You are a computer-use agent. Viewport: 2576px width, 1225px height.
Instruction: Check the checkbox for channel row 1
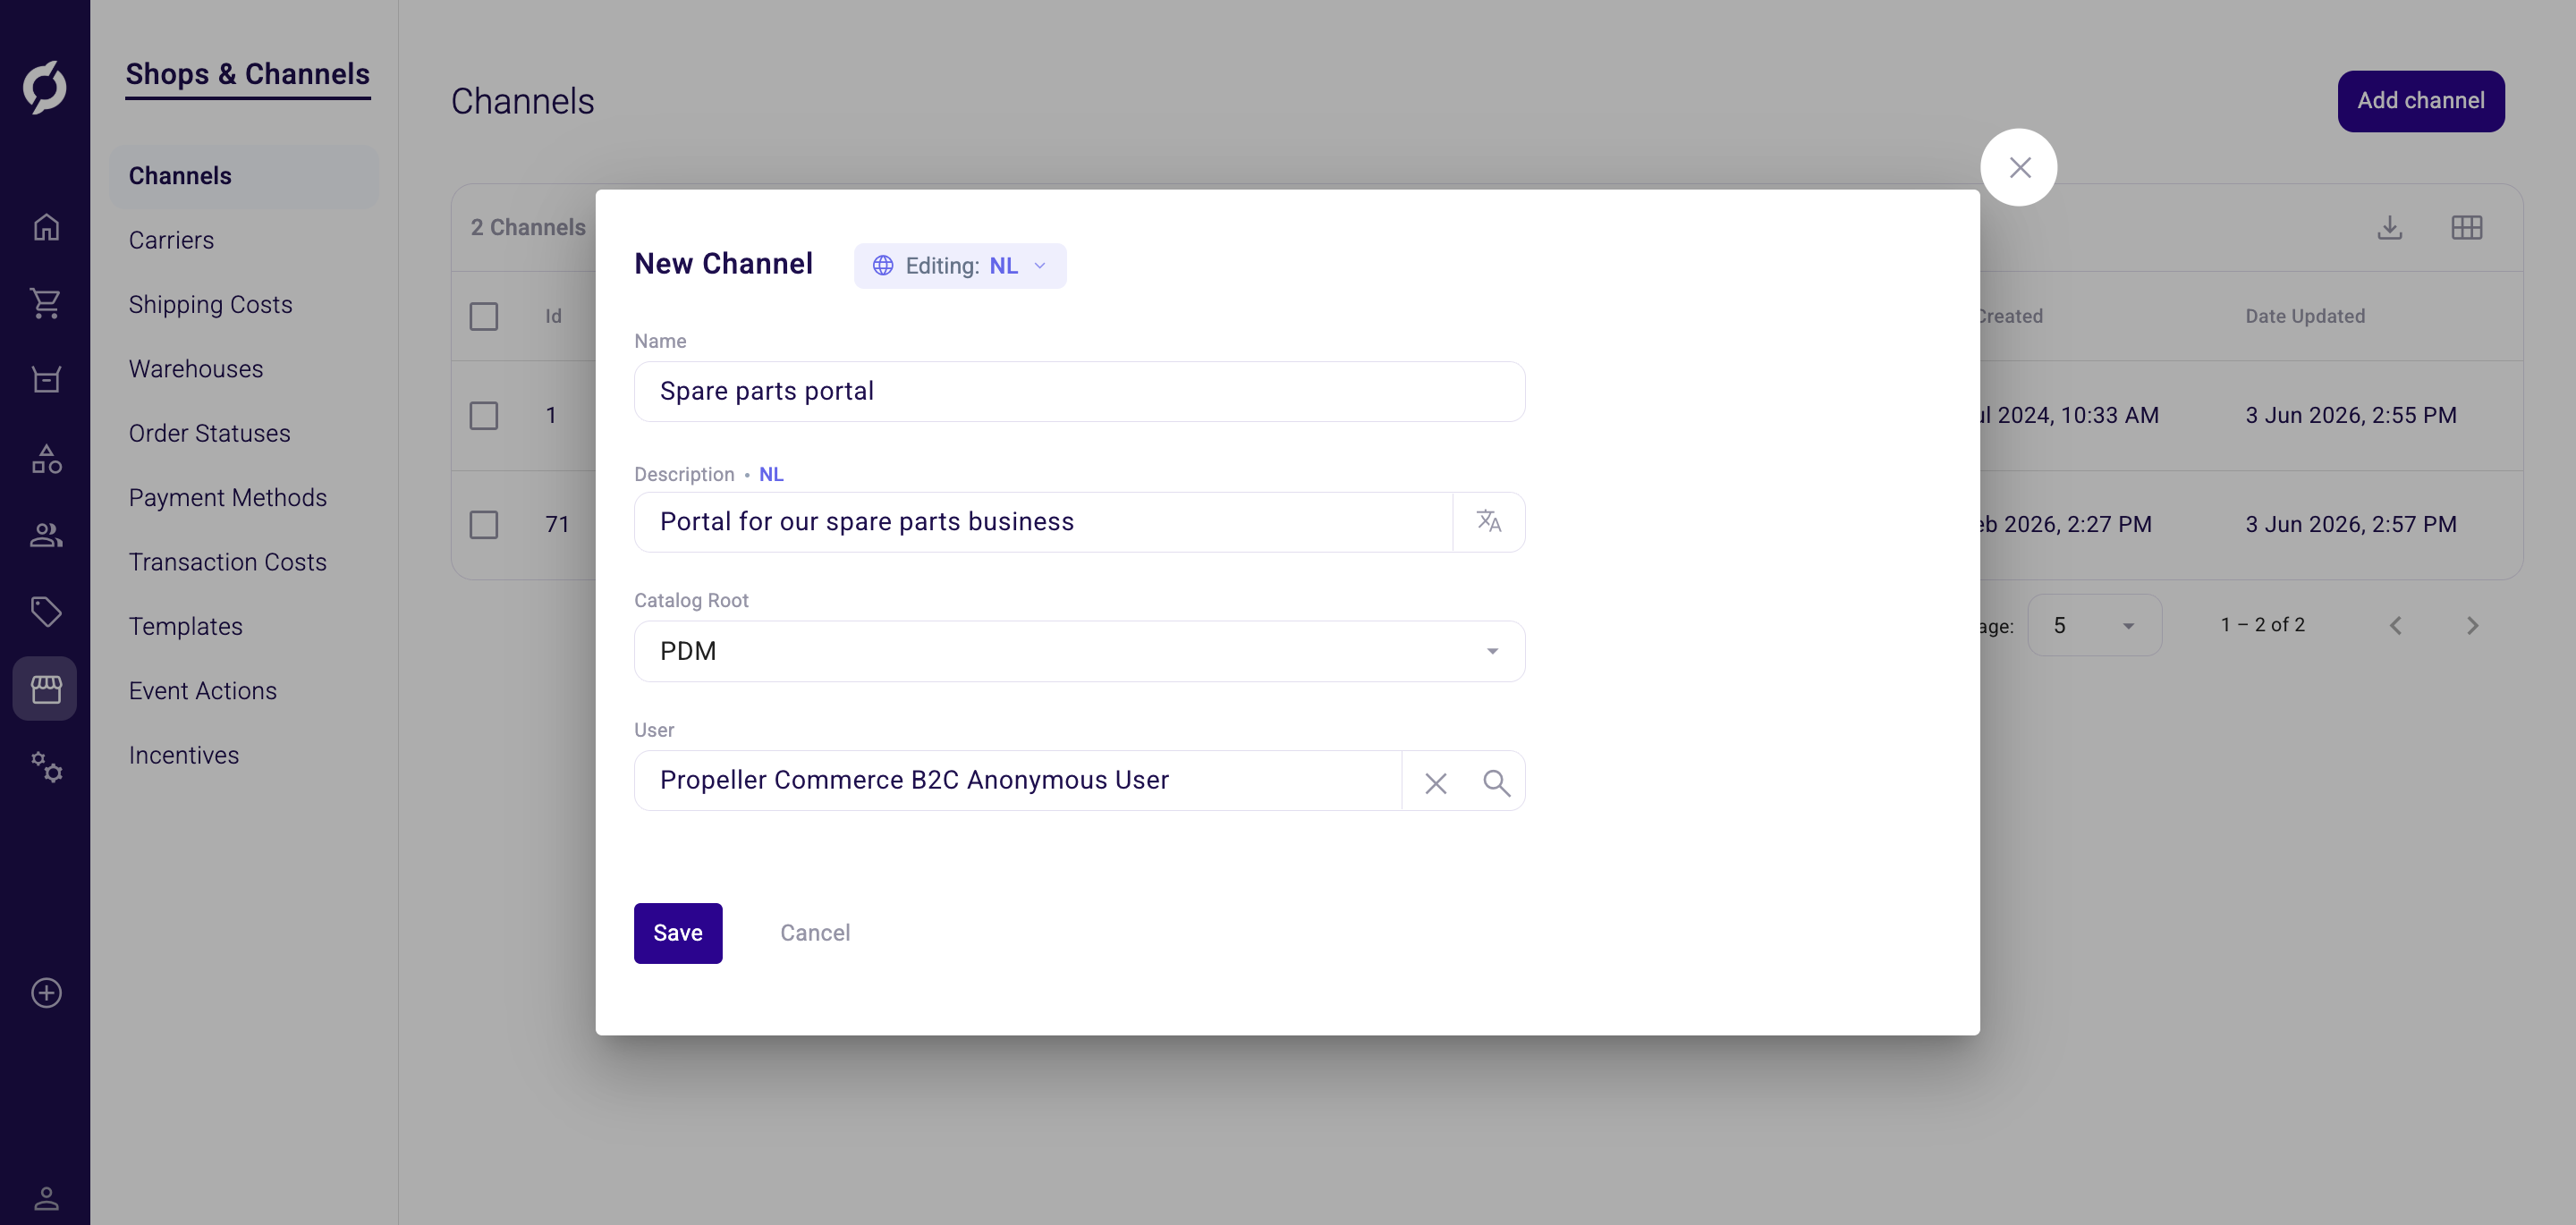pos(484,415)
